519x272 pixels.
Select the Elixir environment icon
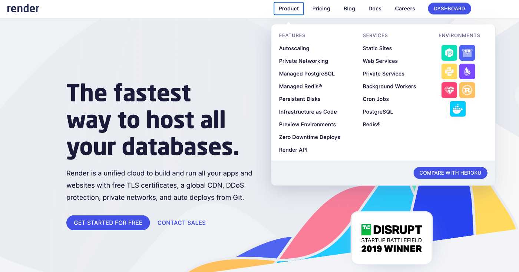pyautogui.click(x=467, y=71)
